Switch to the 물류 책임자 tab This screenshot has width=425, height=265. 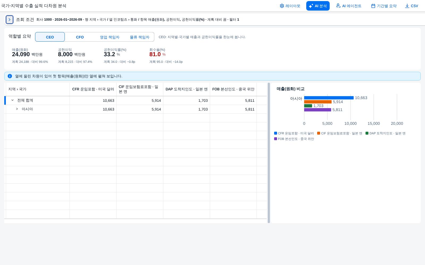(x=139, y=37)
